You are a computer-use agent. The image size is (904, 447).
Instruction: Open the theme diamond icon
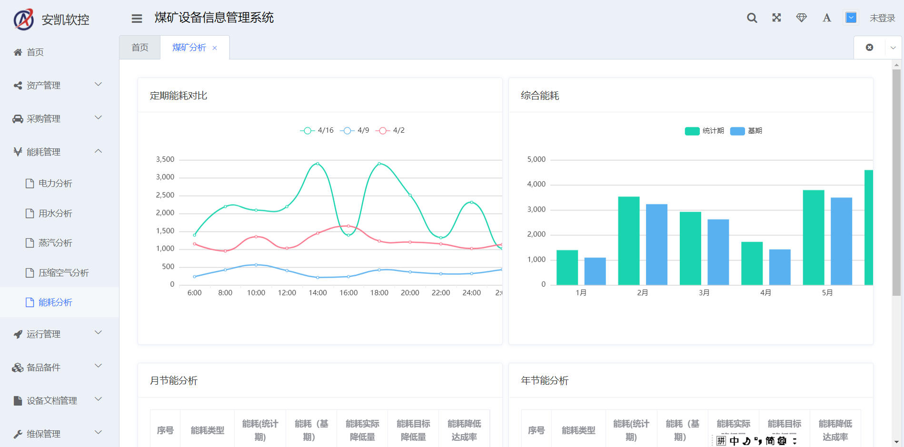[802, 18]
